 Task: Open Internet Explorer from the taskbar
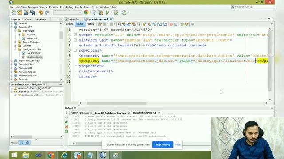[x=64, y=155]
